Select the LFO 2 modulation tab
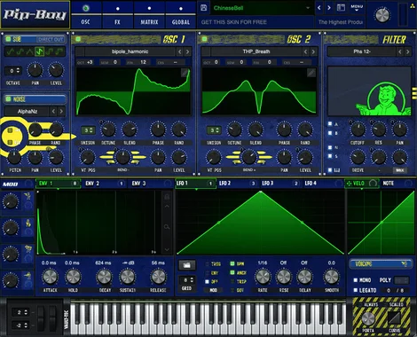Viewport: 417px width, 337px height. 237,184
